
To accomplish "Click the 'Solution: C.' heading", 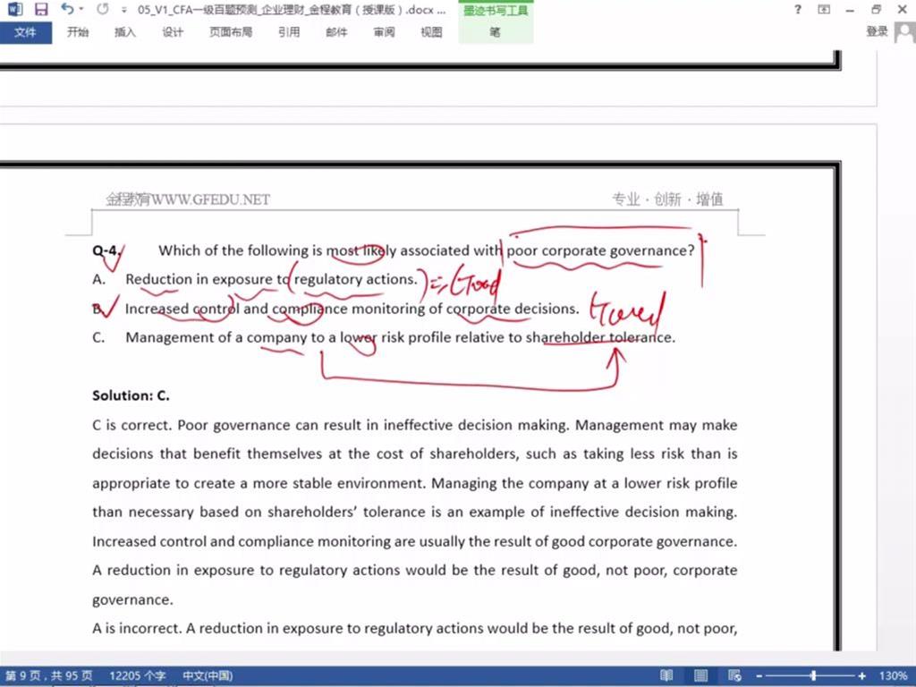I will 131,395.
